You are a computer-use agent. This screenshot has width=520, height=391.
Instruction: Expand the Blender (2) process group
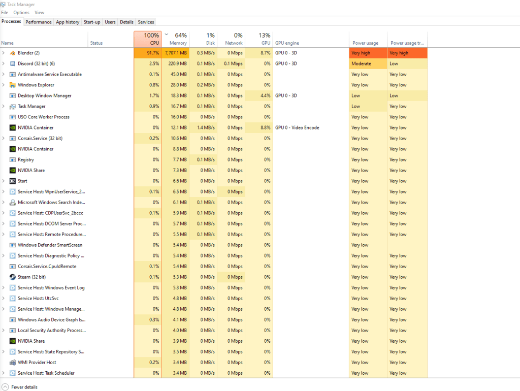coord(4,53)
